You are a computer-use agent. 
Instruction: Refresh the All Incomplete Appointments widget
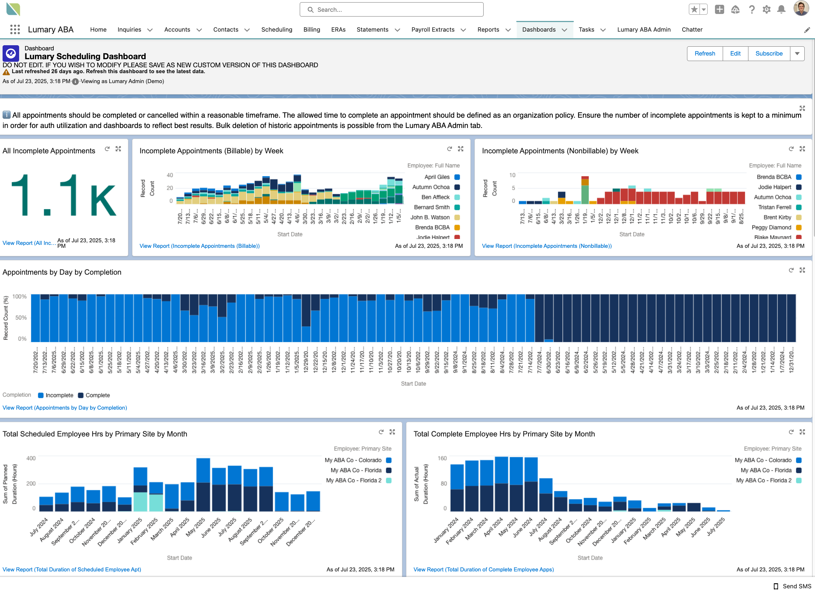click(x=107, y=149)
